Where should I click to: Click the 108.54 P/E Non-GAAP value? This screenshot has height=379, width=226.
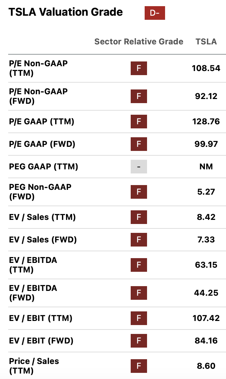point(206,68)
